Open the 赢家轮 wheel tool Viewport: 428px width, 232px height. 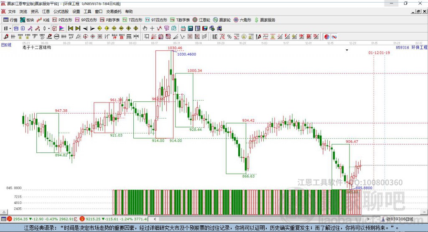[222, 20]
